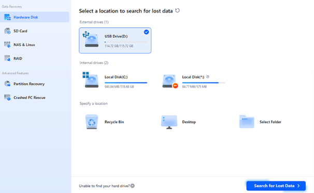Click the Recycle Bin icon

click(x=92, y=122)
